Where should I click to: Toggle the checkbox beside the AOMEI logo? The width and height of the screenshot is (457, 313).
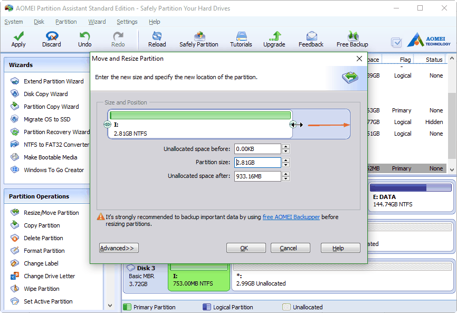coord(396,43)
